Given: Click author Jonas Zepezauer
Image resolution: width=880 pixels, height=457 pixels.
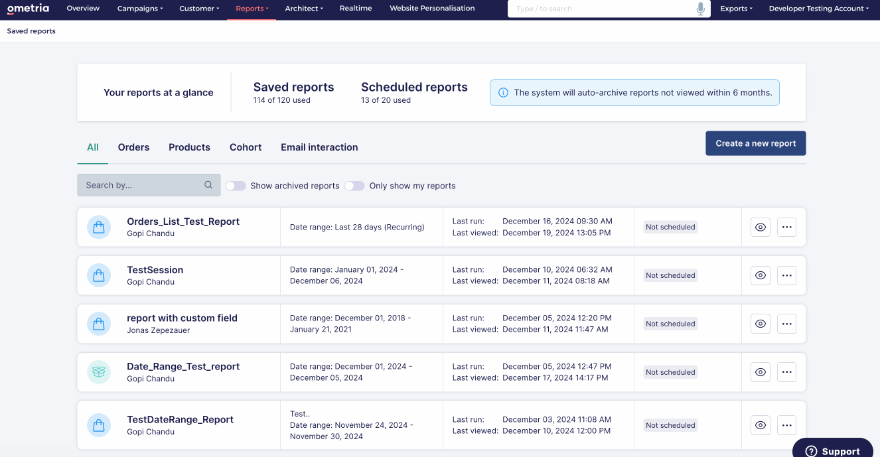Looking at the screenshot, I should (x=159, y=330).
